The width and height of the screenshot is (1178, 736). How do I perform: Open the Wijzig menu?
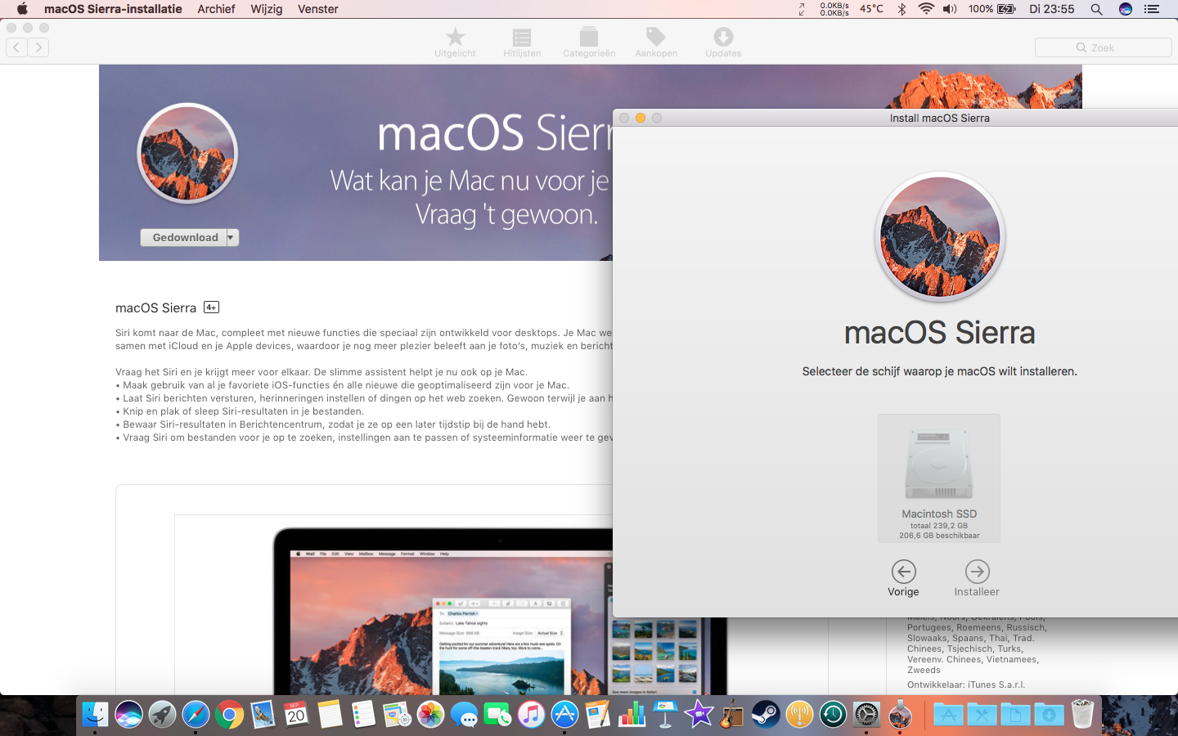click(267, 9)
